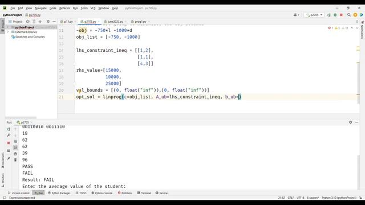Pin the Run tab with pin icon

[x=9, y=158]
